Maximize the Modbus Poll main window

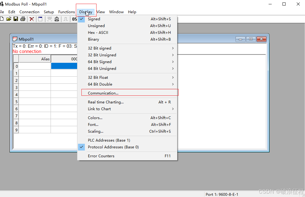click(284, 4)
